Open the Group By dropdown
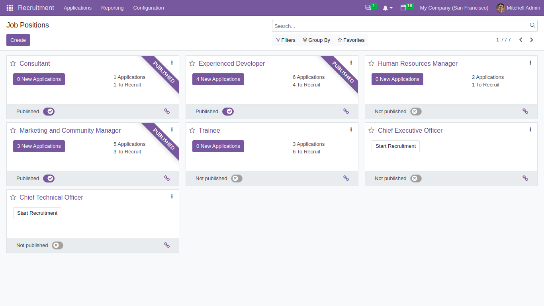The height and width of the screenshot is (306, 544). (x=317, y=40)
